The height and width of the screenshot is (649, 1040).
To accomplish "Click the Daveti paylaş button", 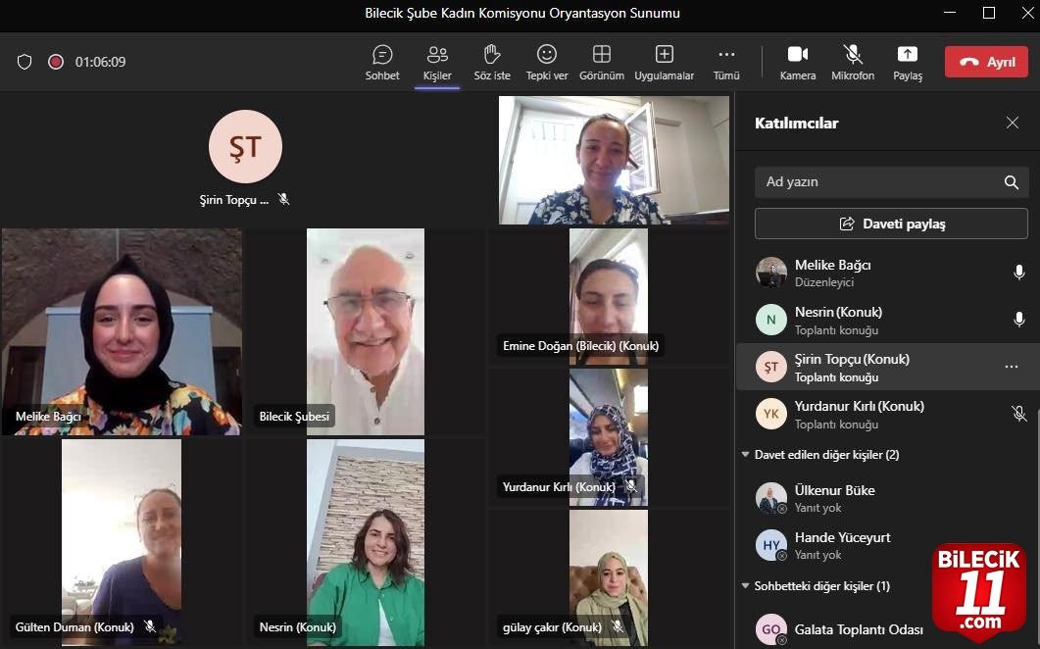I will point(891,224).
